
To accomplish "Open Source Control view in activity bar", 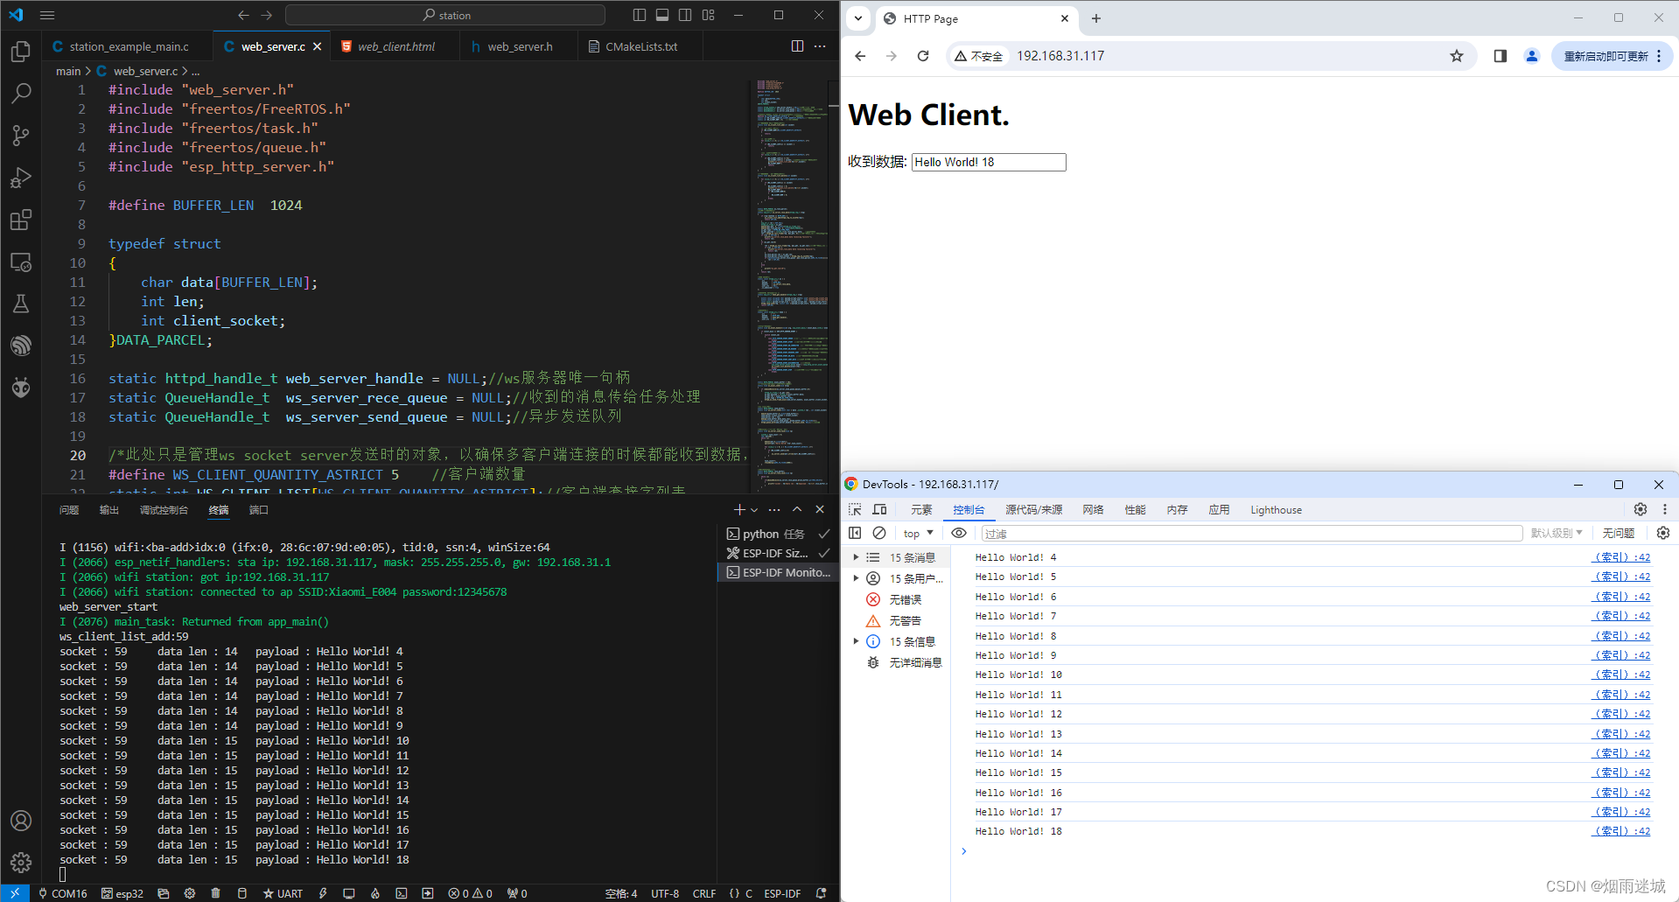I will click(21, 135).
